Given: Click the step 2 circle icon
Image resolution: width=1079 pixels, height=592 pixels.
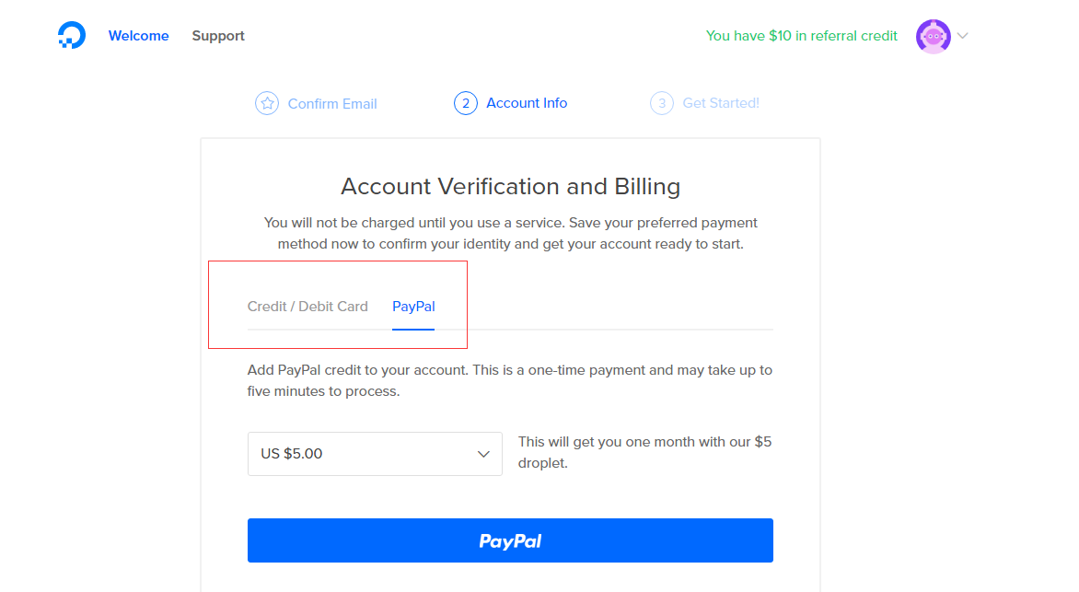Looking at the screenshot, I should [x=466, y=103].
